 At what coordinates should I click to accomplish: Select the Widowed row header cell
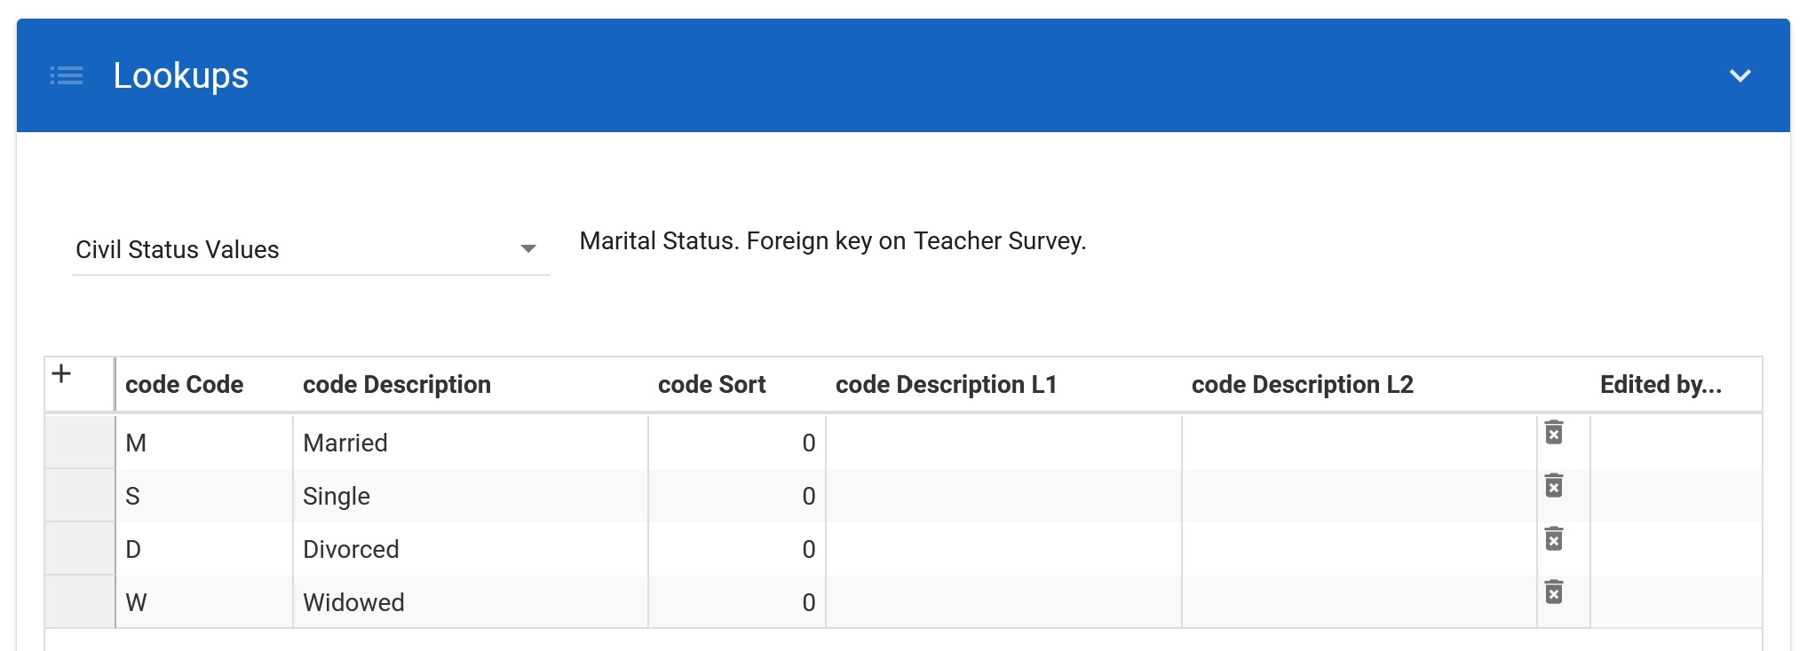click(80, 602)
